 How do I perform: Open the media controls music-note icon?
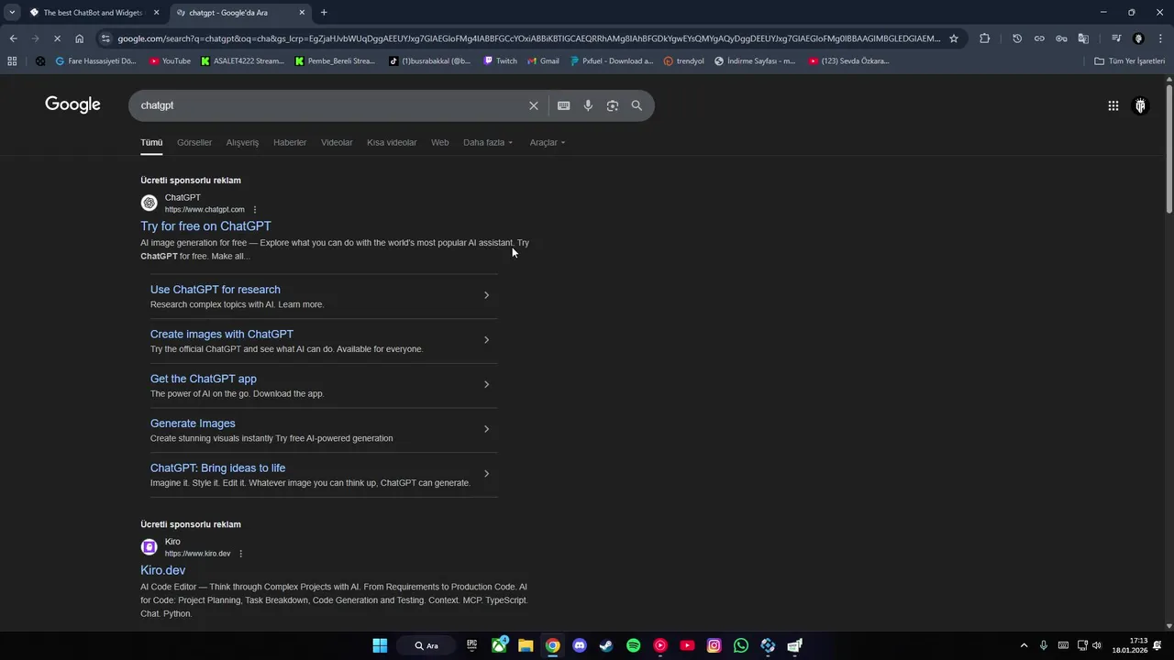(1116, 38)
